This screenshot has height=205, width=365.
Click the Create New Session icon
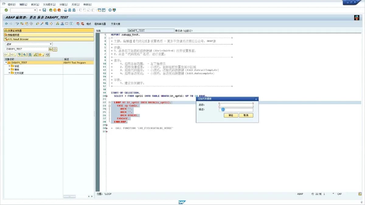tap(99, 10)
